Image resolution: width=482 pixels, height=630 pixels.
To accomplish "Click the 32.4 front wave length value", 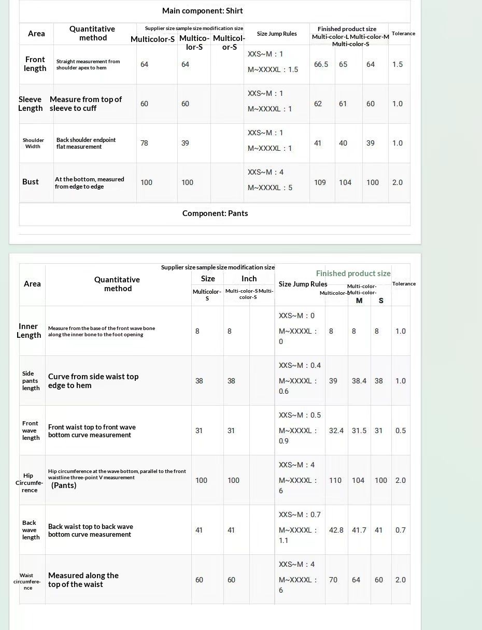I will tap(336, 431).
